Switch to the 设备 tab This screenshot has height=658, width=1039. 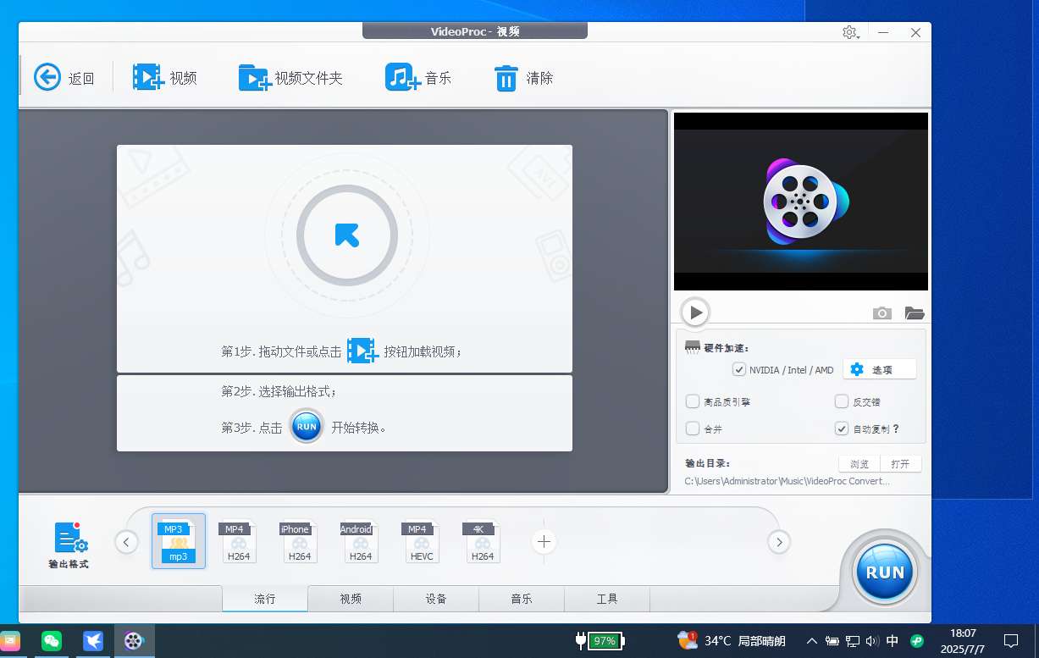pyautogui.click(x=436, y=599)
